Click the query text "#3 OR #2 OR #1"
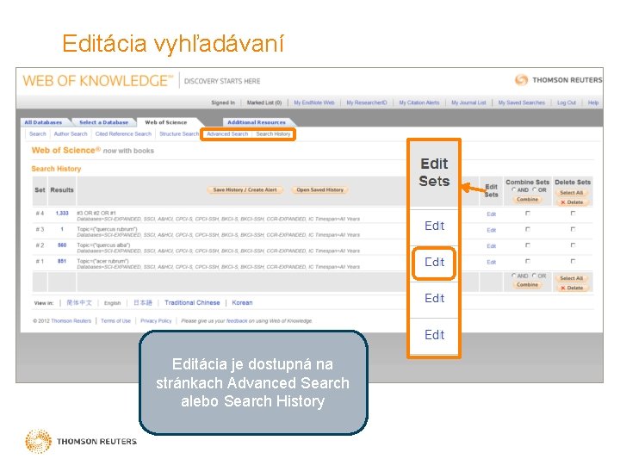The height and width of the screenshot is (465, 620). [x=96, y=213]
